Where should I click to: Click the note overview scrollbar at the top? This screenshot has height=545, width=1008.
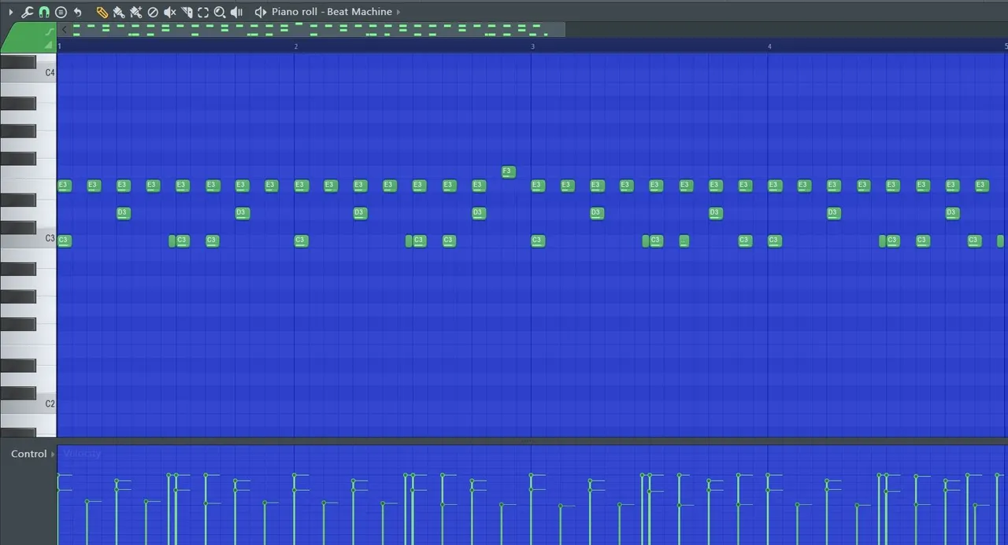pos(312,30)
